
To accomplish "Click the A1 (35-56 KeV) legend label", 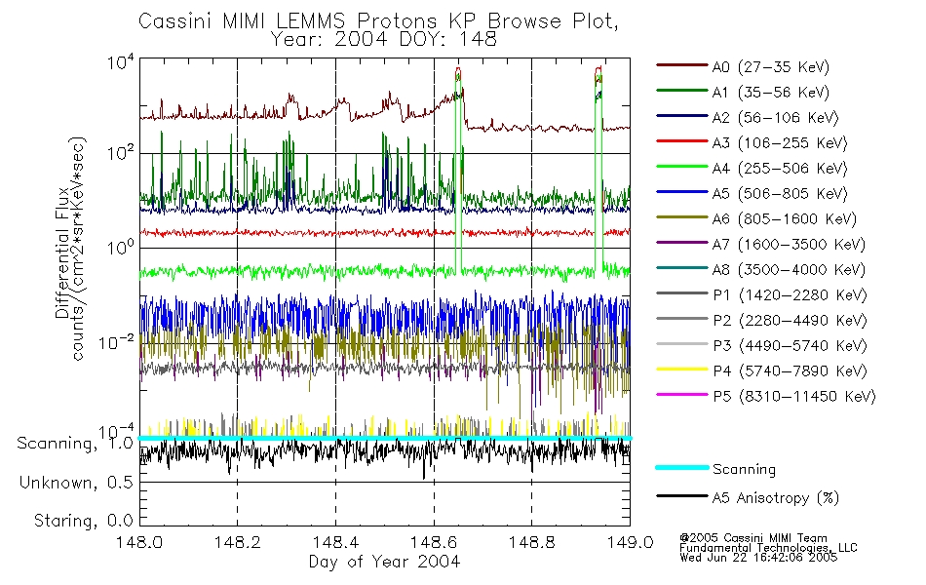I will tap(771, 93).
